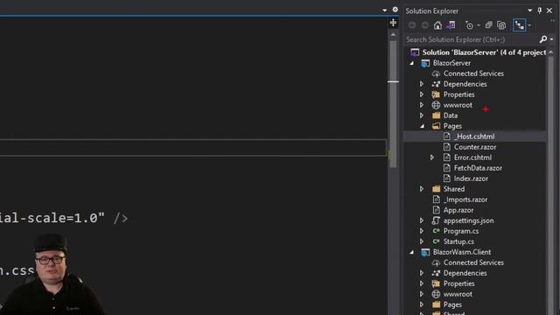The width and height of the screenshot is (560, 315).
Task: Expand Dependencies under BlazorServer
Action: [x=422, y=84]
